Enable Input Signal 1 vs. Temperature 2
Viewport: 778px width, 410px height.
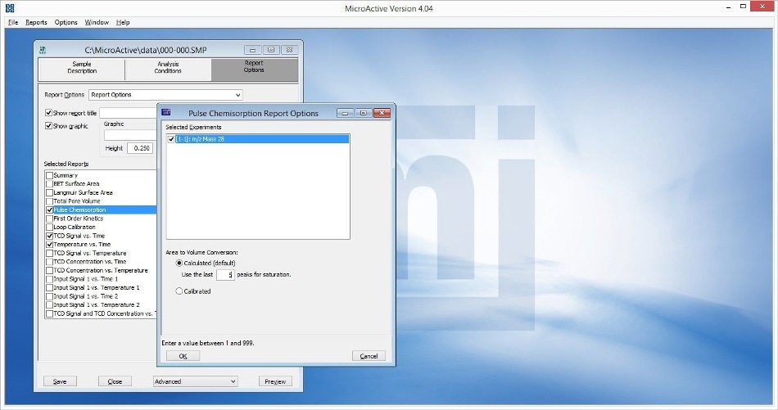tap(49, 305)
